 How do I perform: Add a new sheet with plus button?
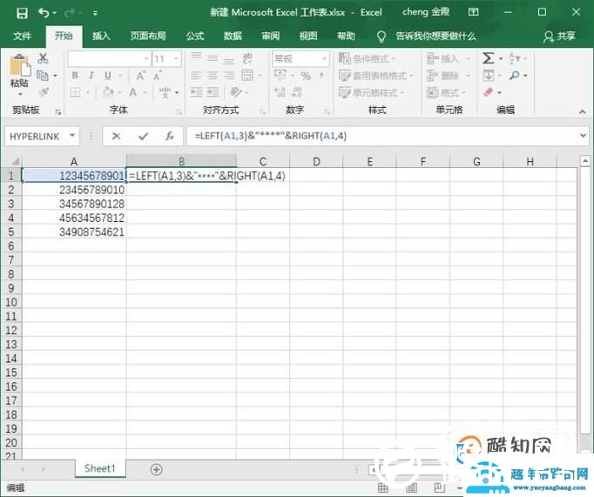tap(157, 469)
